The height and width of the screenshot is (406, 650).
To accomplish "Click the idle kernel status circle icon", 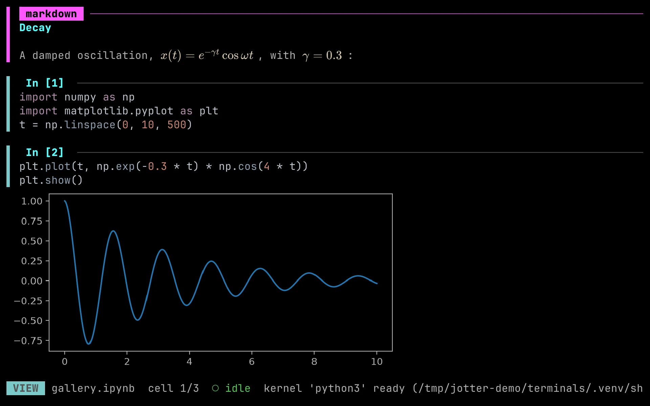I will [x=215, y=388].
